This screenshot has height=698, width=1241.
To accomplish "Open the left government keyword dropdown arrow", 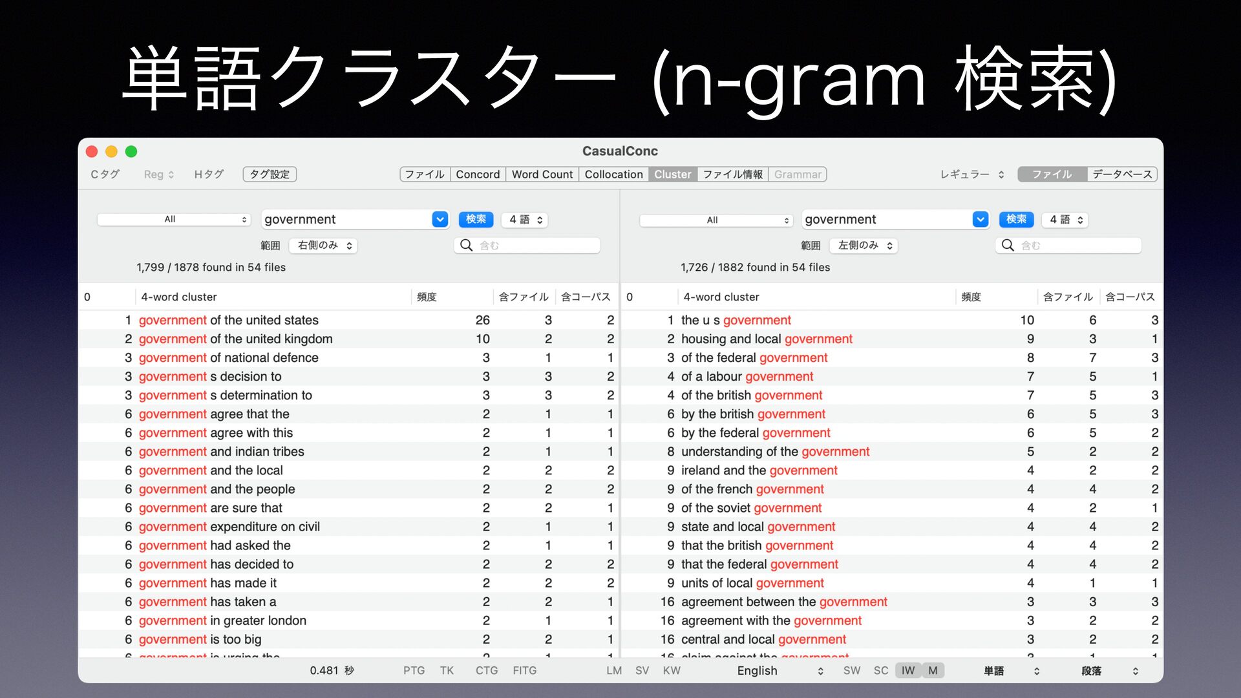I will [x=440, y=220].
